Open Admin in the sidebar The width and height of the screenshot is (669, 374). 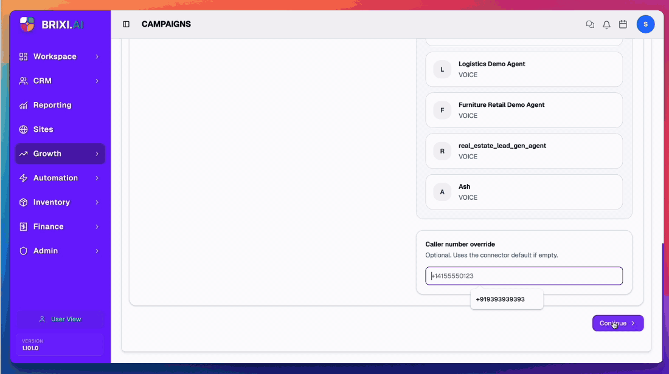point(60,251)
